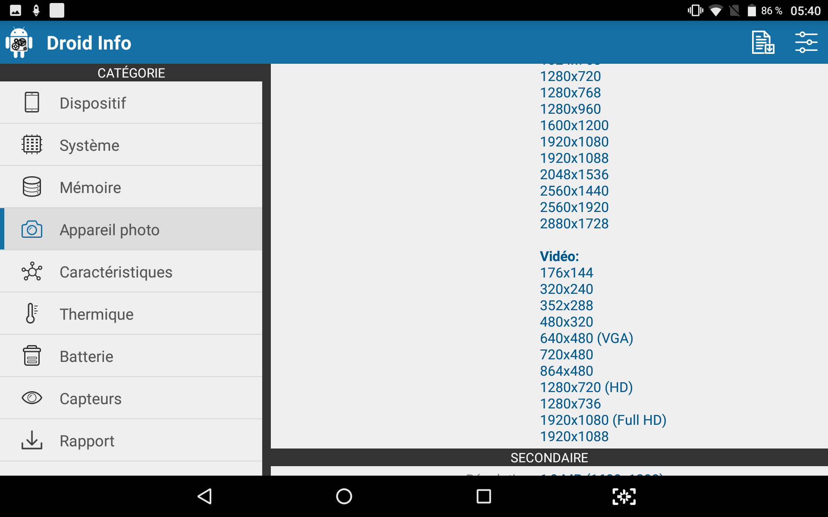
Task: Select the Dispositif phone icon
Action: (32, 103)
